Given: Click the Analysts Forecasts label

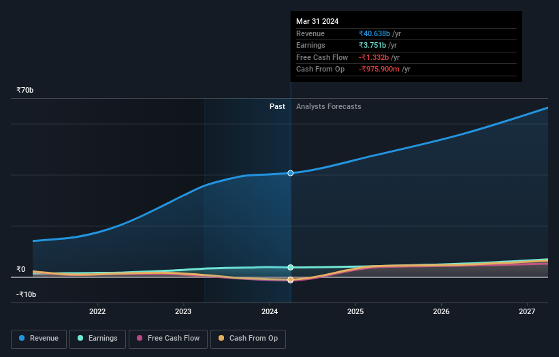Looking at the screenshot, I should [329, 107].
